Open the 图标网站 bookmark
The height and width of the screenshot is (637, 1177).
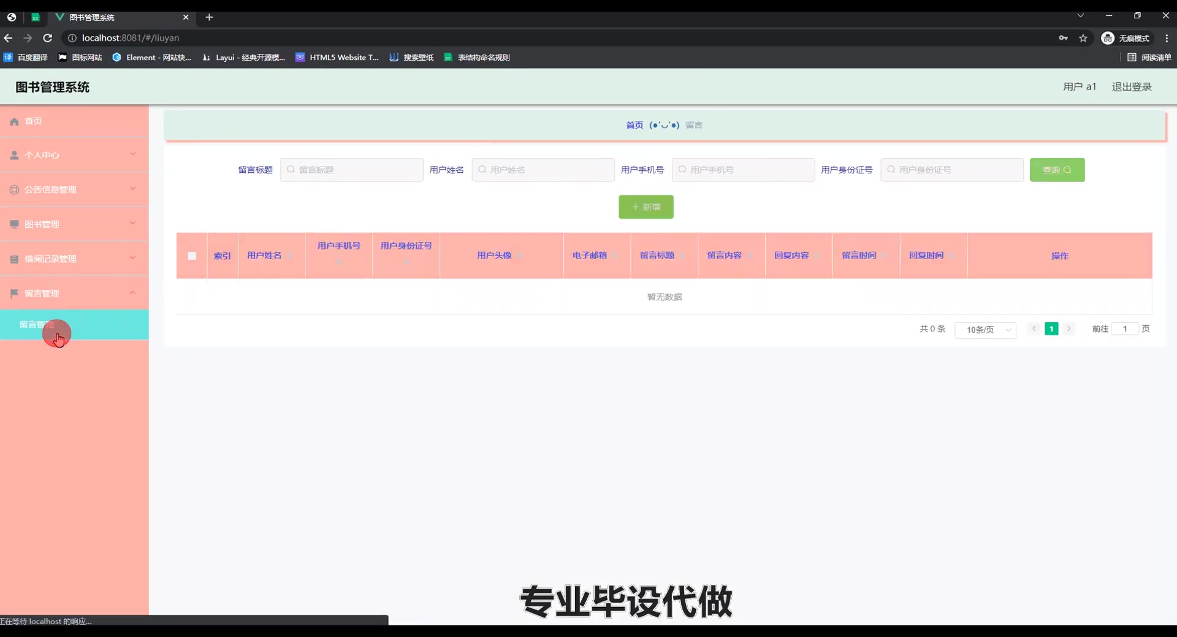pos(80,58)
